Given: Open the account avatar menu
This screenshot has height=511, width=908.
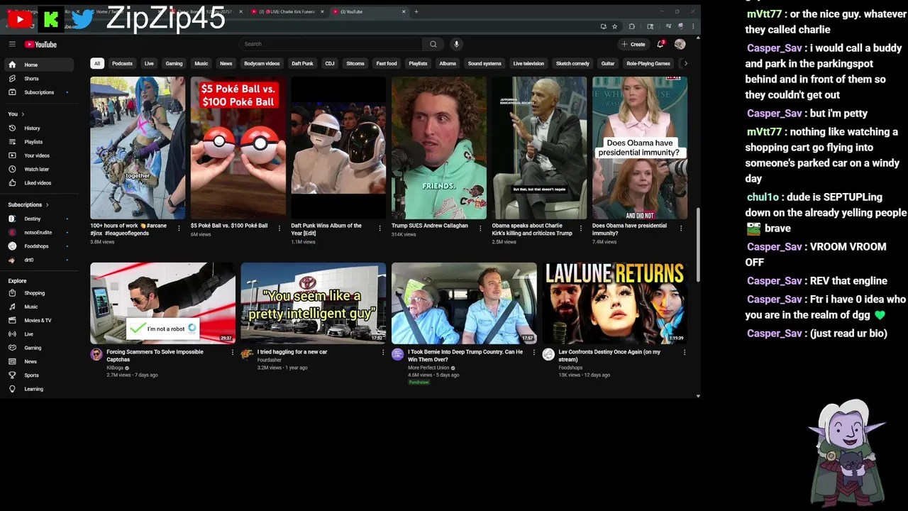Looking at the screenshot, I should point(680,44).
